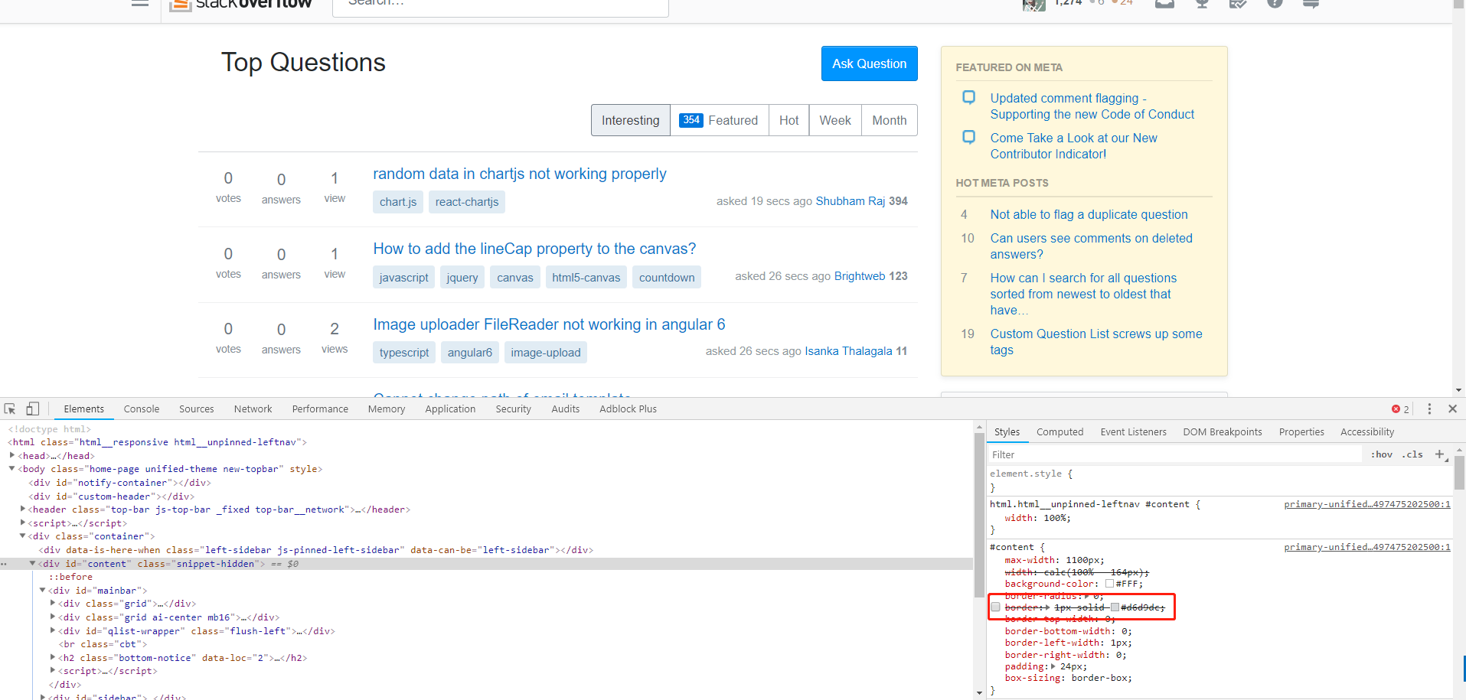
Task: Collapse the div class container node
Action: click(x=23, y=536)
